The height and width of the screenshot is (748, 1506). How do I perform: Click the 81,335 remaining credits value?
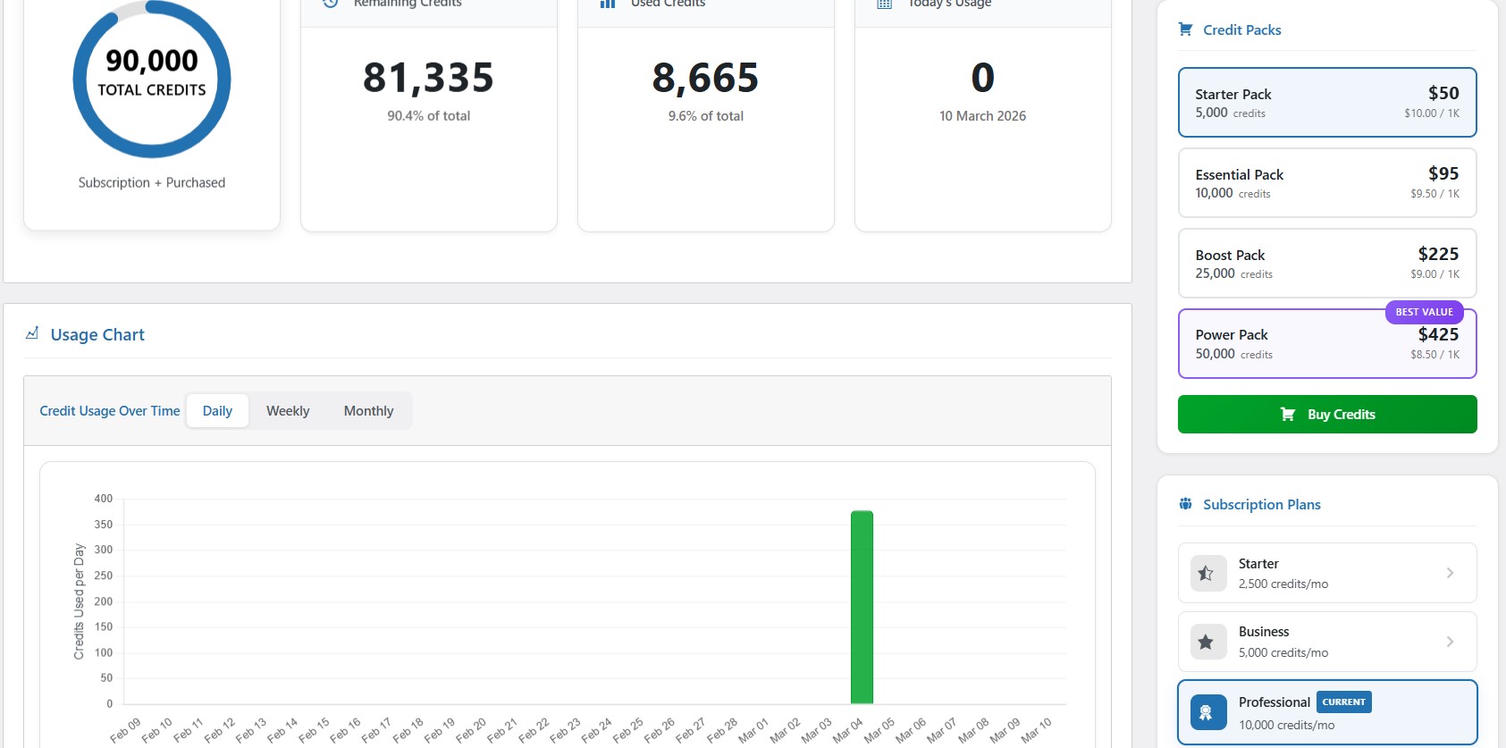point(428,78)
